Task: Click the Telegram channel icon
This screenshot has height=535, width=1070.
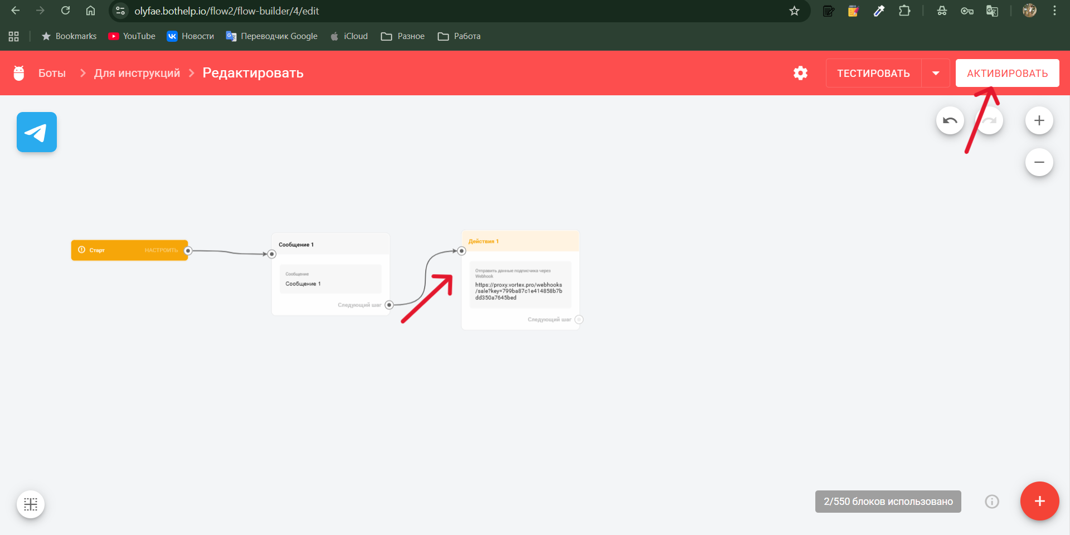Action: (x=37, y=132)
